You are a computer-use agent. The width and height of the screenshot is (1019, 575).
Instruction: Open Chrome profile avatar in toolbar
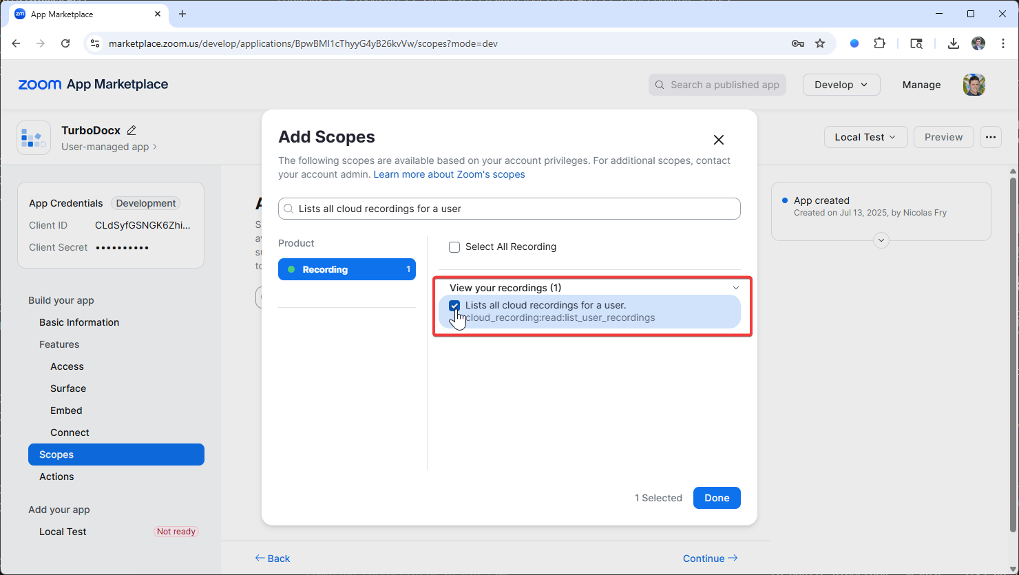click(978, 43)
